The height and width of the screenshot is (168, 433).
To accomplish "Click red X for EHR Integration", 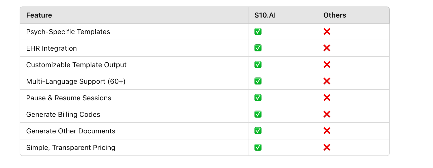I will coord(327,48).
